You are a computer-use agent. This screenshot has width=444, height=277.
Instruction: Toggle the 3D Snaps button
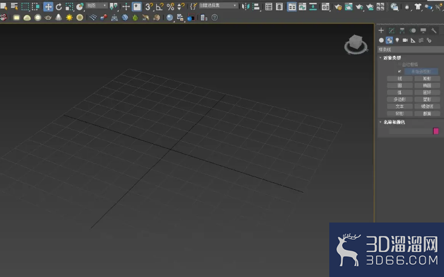click(x=149, y=6)
